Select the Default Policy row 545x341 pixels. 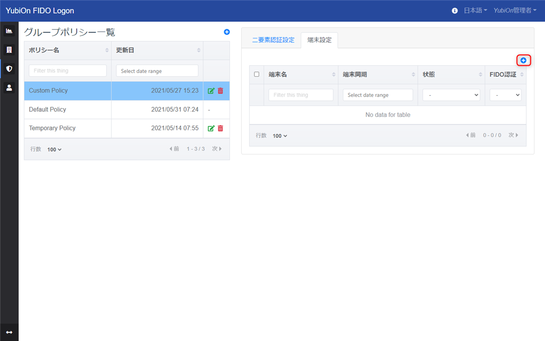pos(127,110)
